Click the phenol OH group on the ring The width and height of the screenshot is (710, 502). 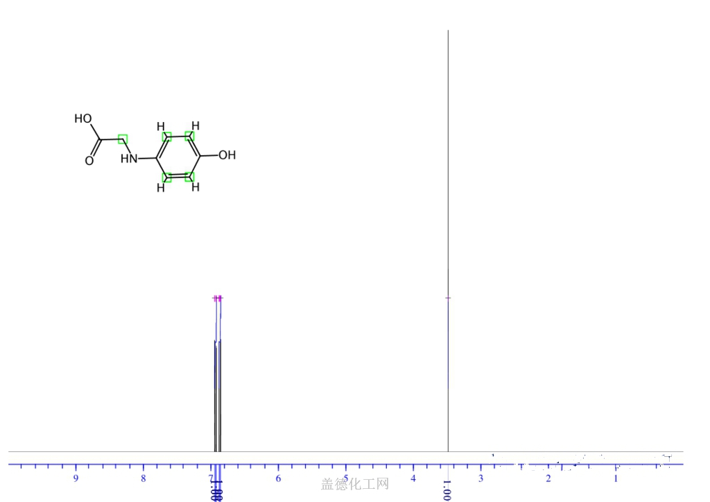[x=227, y=155]
